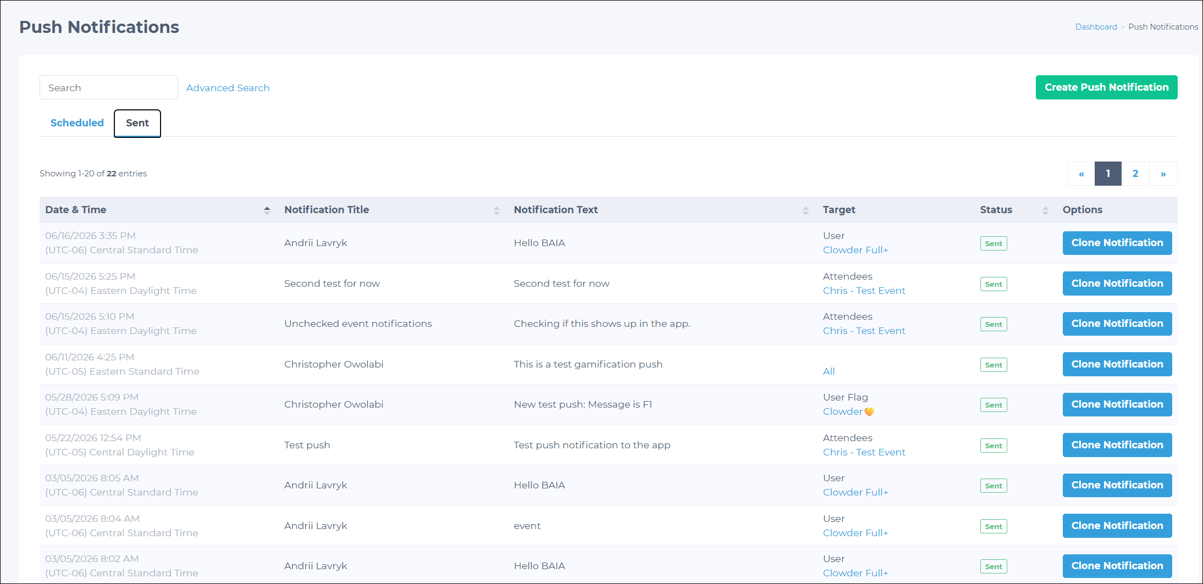Clone the 03/05/2026 8:02 AM notification

[x=1117, y=566]
